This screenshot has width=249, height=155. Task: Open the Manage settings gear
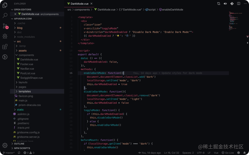point(5,145)
